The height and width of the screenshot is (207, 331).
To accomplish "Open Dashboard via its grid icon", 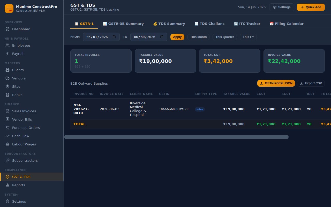I will click(x=7, y=29).
